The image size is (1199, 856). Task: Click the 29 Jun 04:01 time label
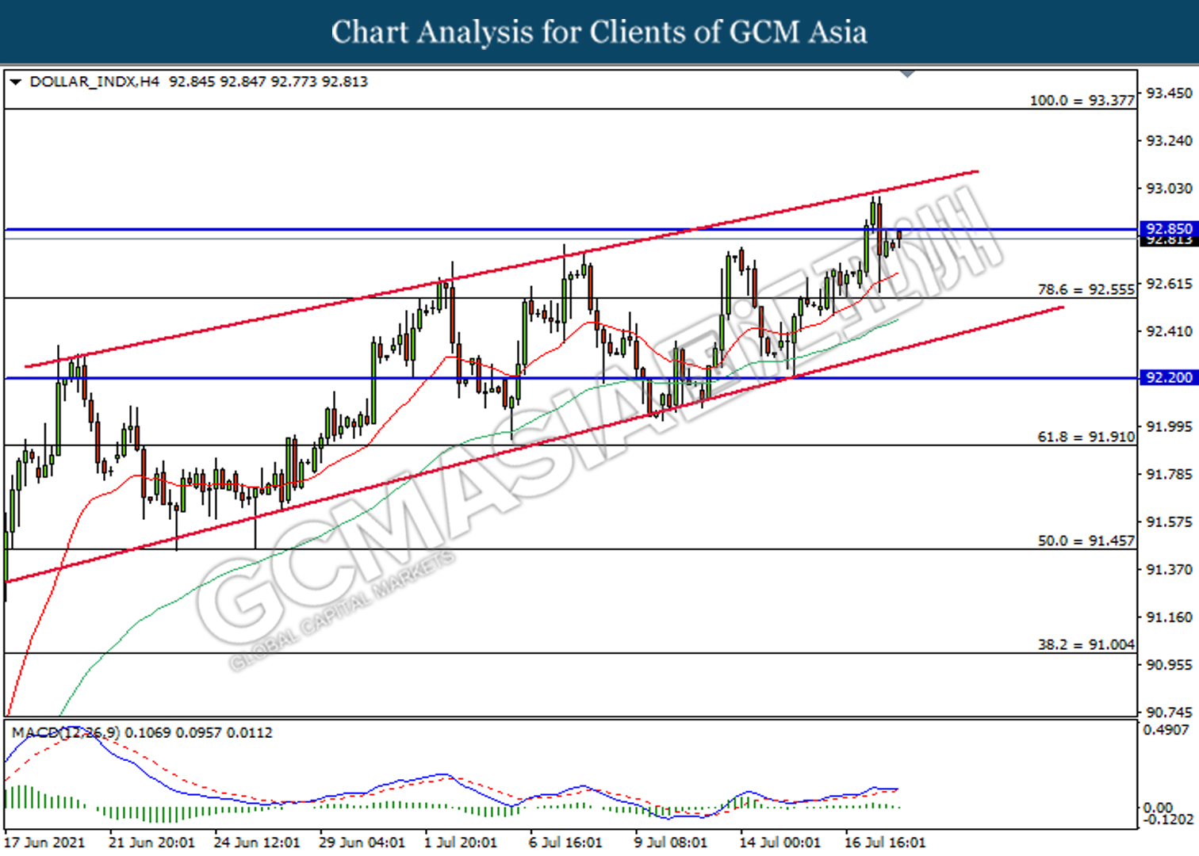point(362,842)
